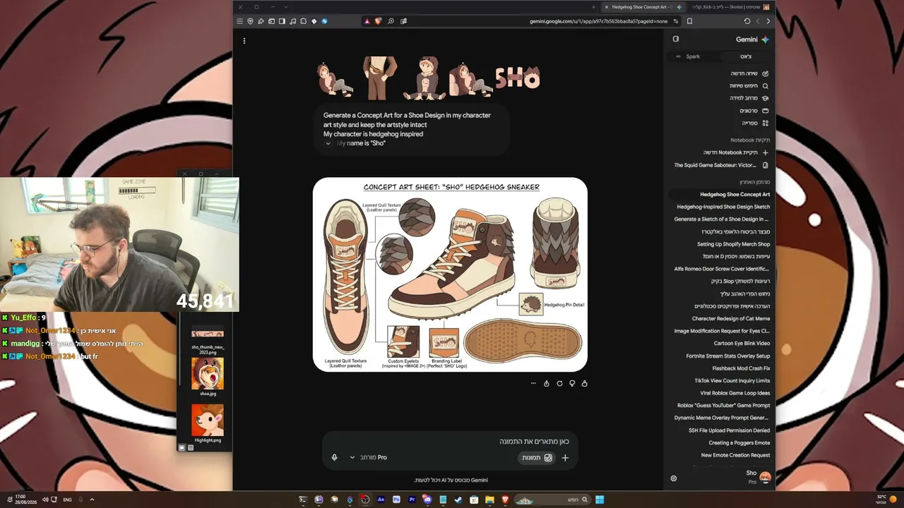Select the shoe.jpg file thumbnail

pos(208,373)
